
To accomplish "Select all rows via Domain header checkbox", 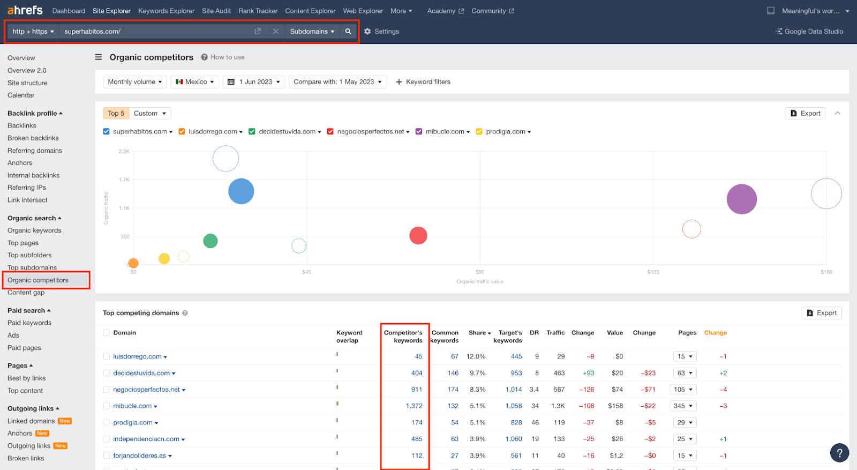I will (106, 333).
